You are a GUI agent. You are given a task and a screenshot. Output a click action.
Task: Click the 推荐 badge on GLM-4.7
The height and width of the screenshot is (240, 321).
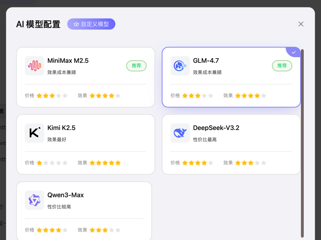coord(282,66)
